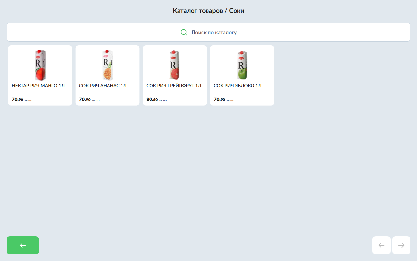
Task: Click 'за шт.' label on the apple juice card
Action: 231,100
